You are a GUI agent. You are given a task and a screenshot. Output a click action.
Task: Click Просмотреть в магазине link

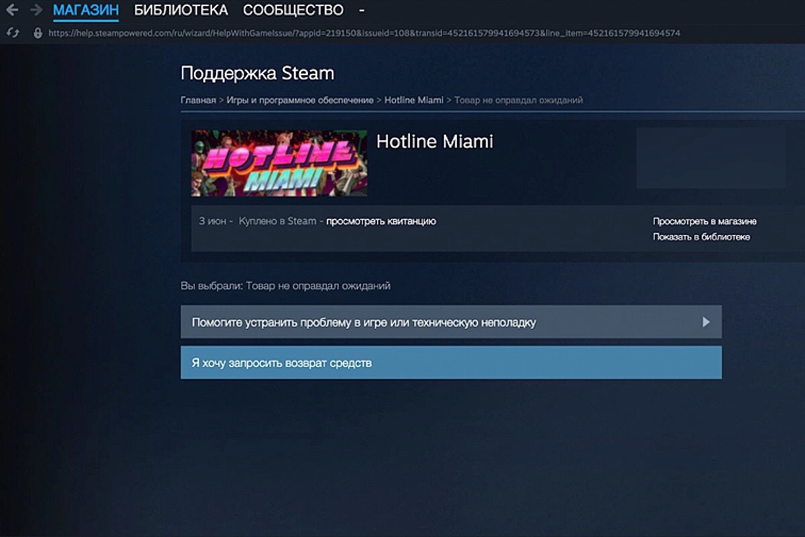705,222
